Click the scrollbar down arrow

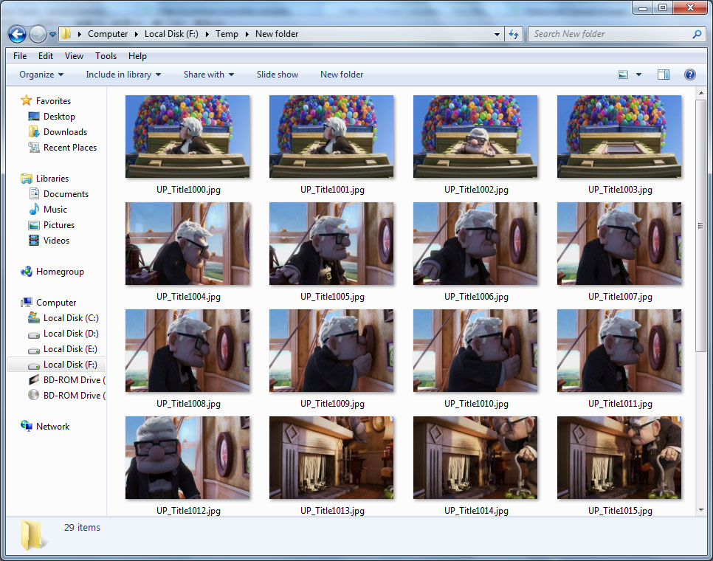[x=700, y=510]
